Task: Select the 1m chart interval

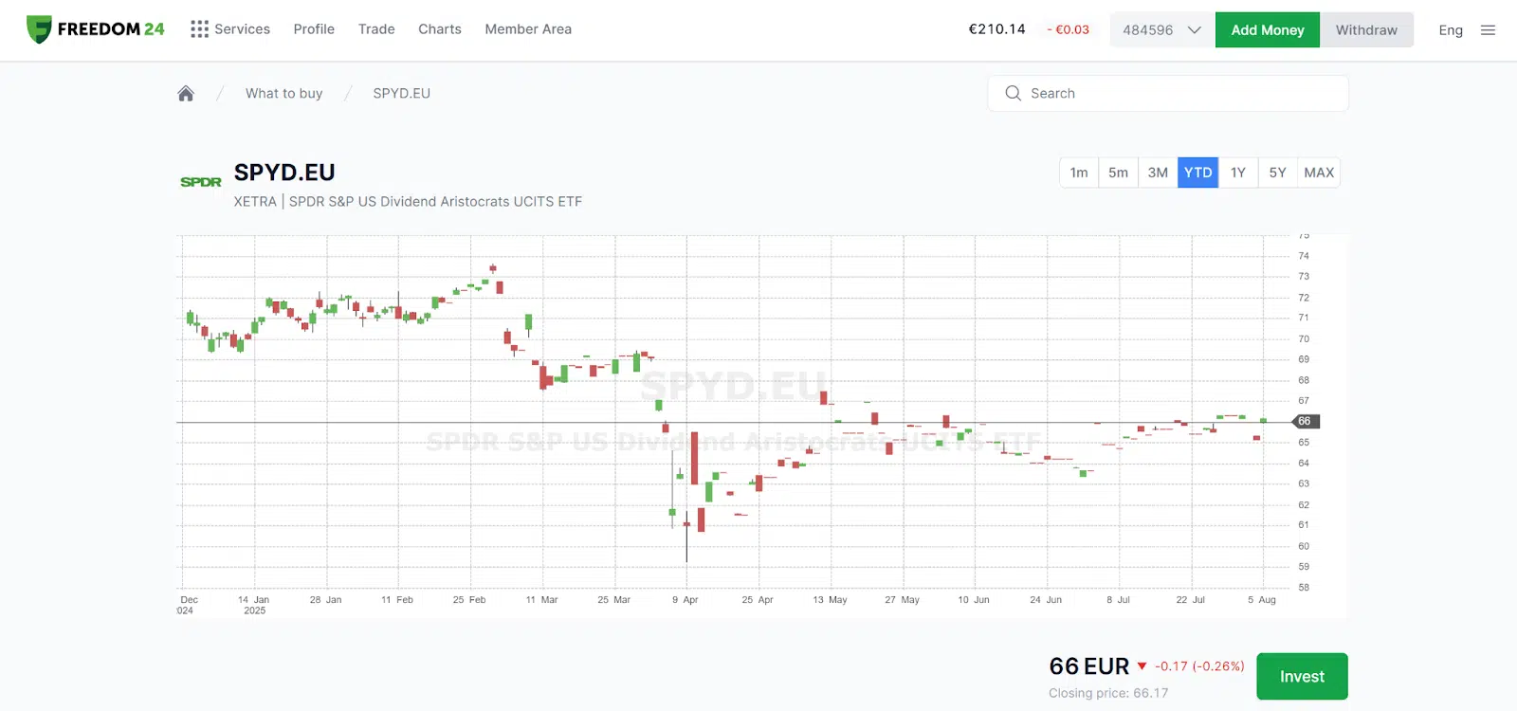Action: coord(1079,173)
